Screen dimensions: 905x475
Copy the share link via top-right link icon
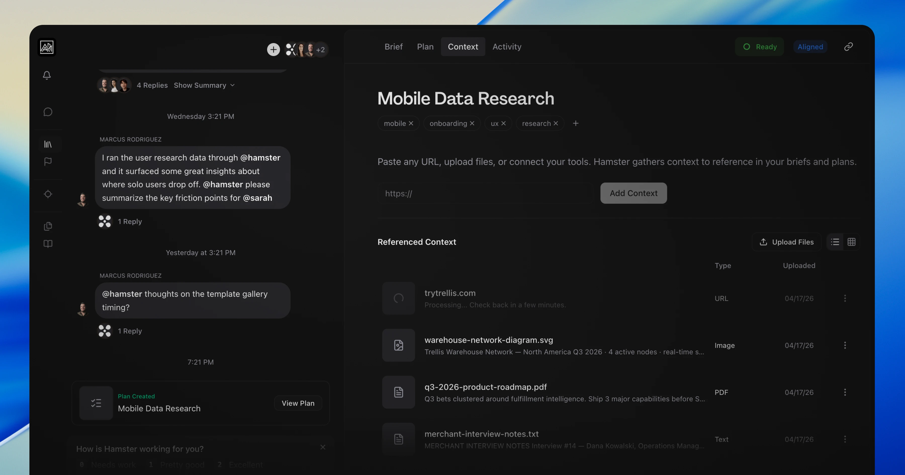click(849, 46)
